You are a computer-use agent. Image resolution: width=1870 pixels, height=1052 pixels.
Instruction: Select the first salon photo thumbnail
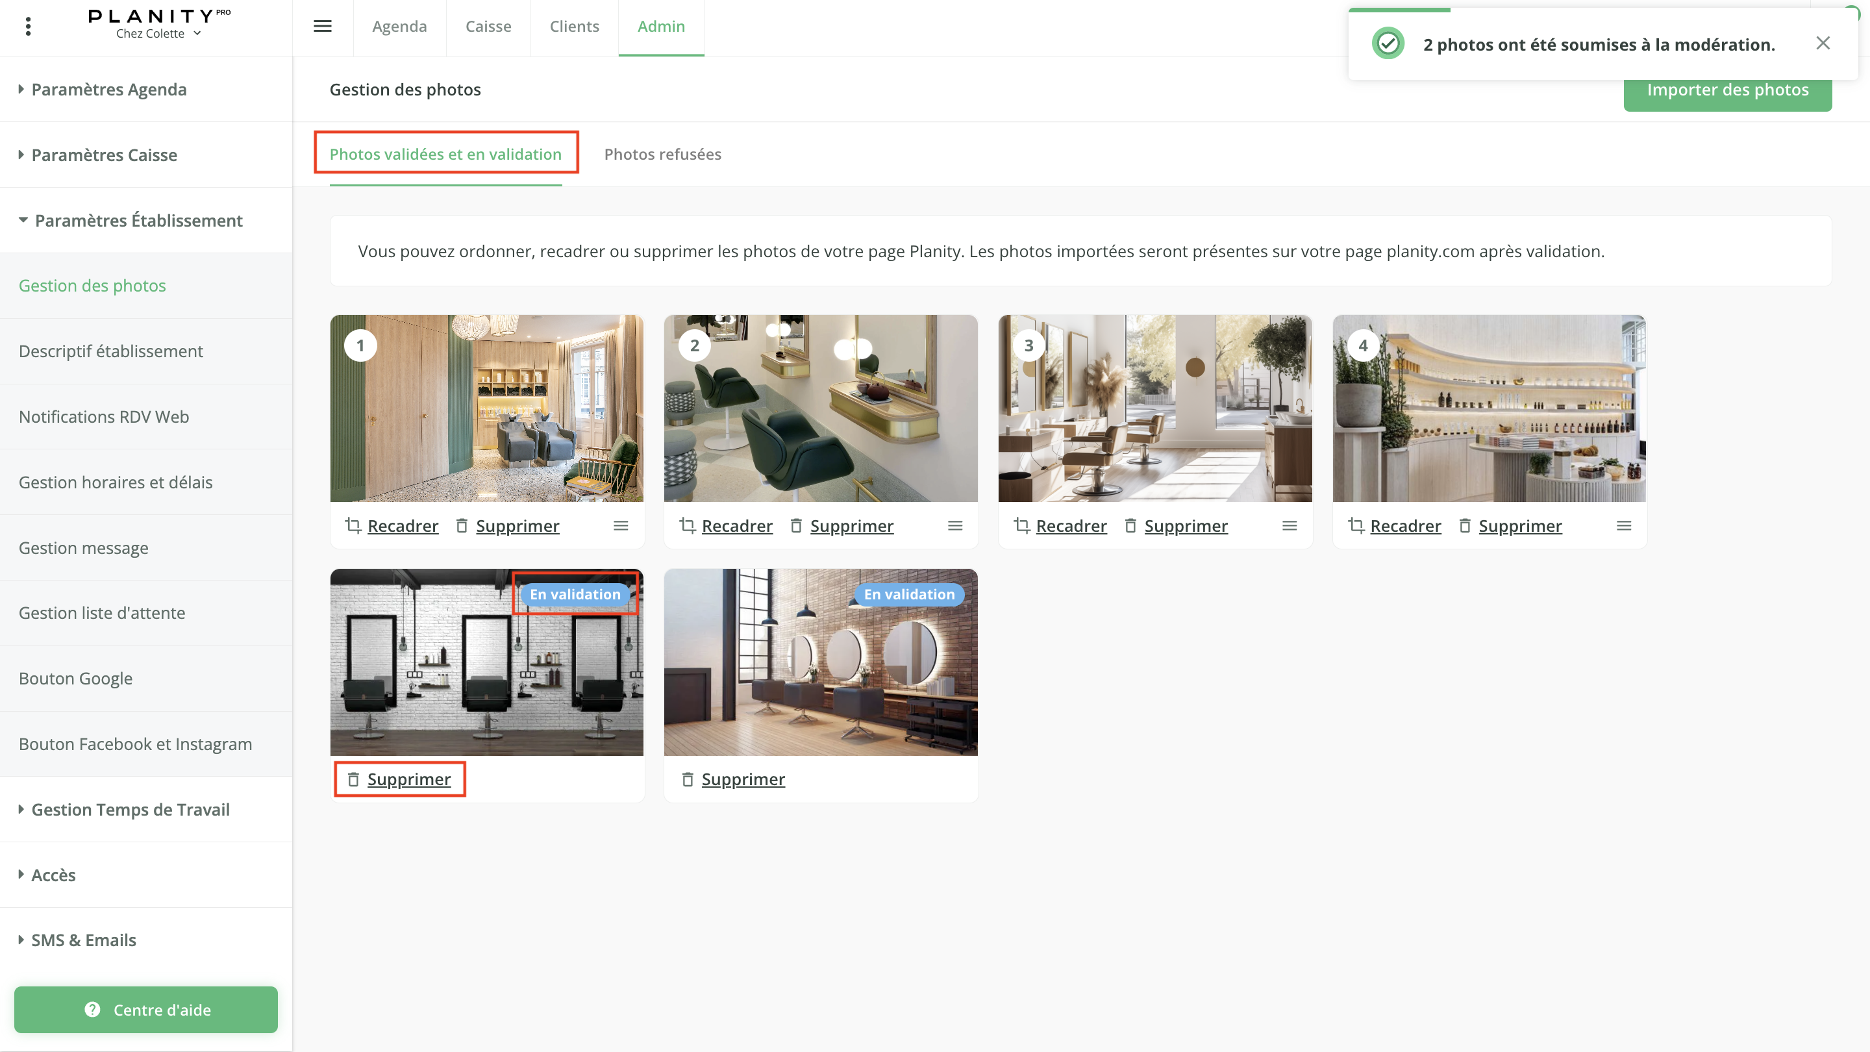point(486,408)
